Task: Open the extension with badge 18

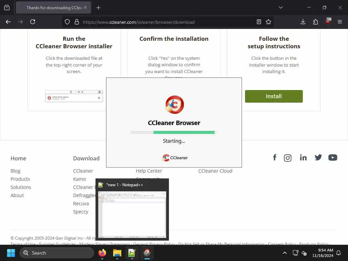Action: click(x=328, y=21)
